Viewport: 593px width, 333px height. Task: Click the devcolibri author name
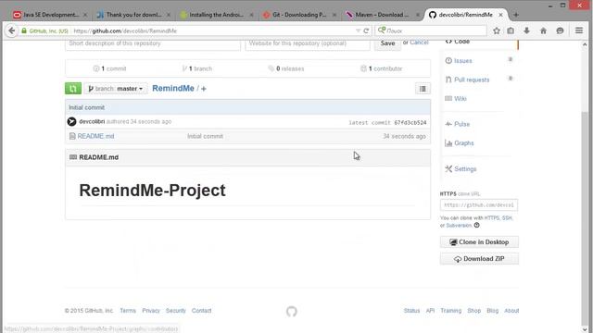click(x=92, y=121)
